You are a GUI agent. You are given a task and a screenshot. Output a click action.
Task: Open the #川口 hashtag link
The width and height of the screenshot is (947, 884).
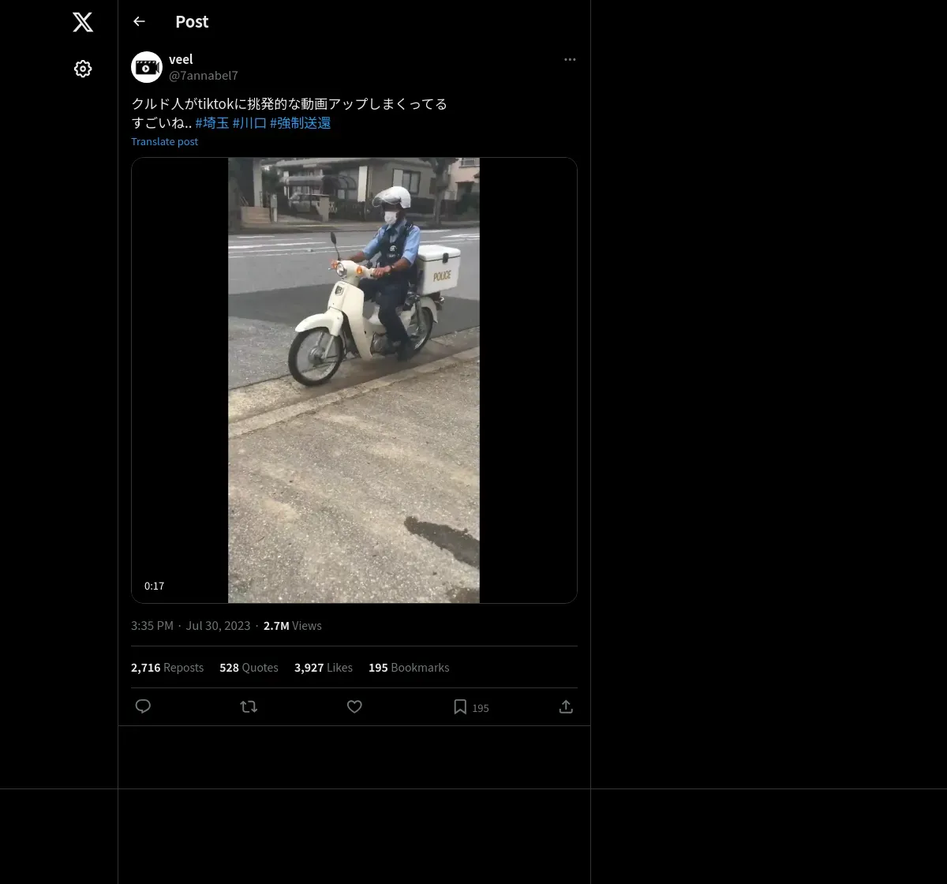(249, 122)
